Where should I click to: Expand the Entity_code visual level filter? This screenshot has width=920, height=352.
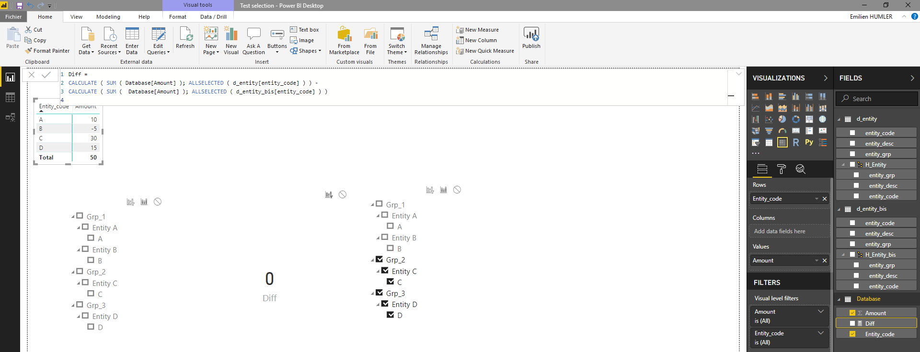point(821,333)
